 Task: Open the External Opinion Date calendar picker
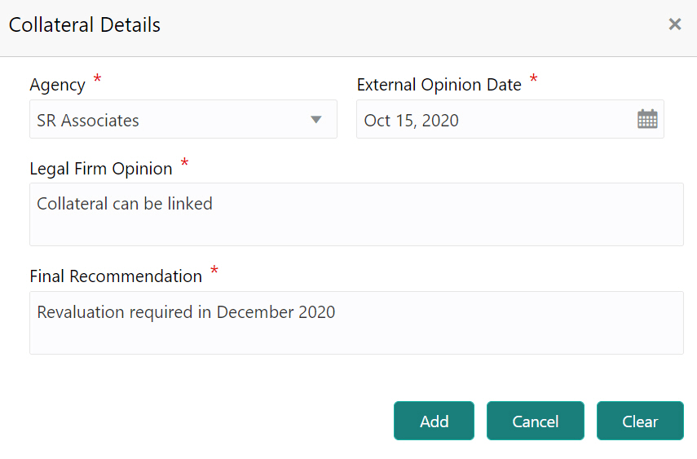(x=647, y=120)
